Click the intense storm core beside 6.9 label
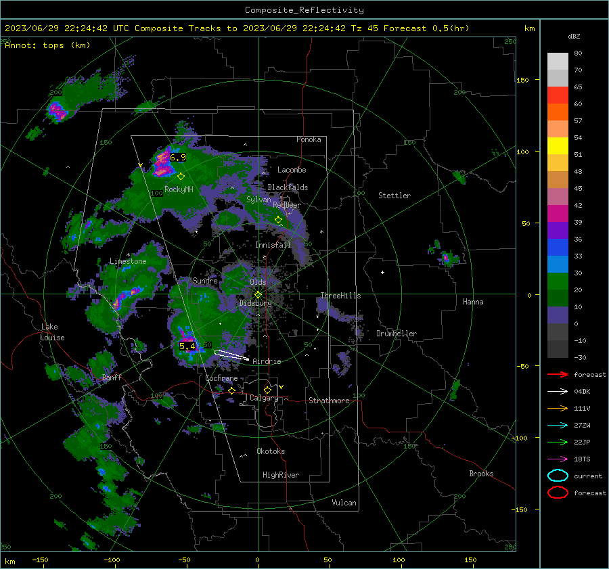This screenshot has height=569, width=609. [162, 163]
